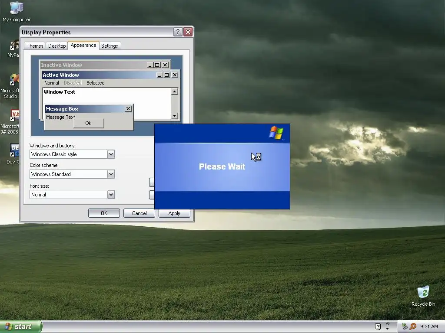Select the Appearance tab
The width and height of the screenshot is (445, 333).
(x=83, y=45)
